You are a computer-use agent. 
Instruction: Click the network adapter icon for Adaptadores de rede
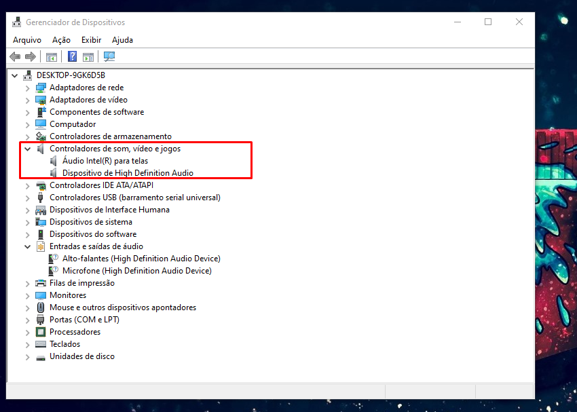41,88
